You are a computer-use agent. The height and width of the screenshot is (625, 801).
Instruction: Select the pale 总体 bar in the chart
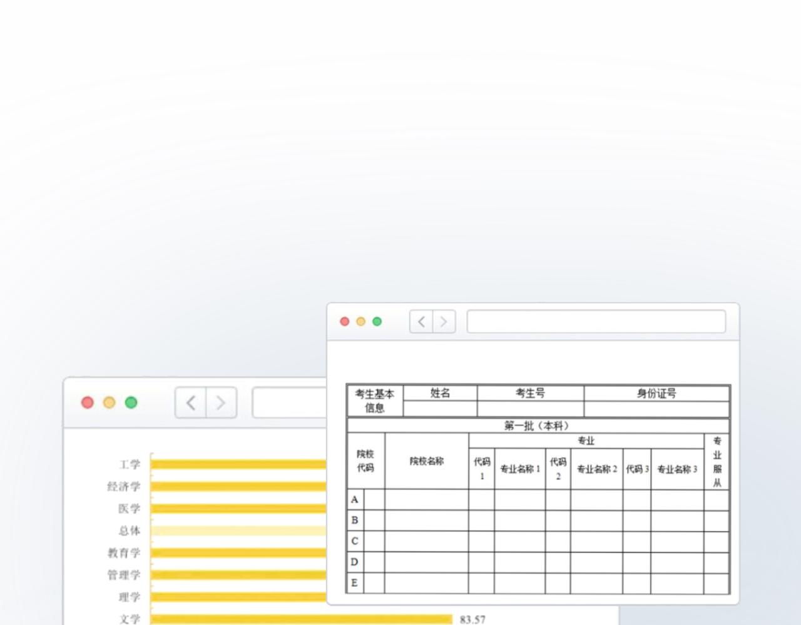coord(238,531)
